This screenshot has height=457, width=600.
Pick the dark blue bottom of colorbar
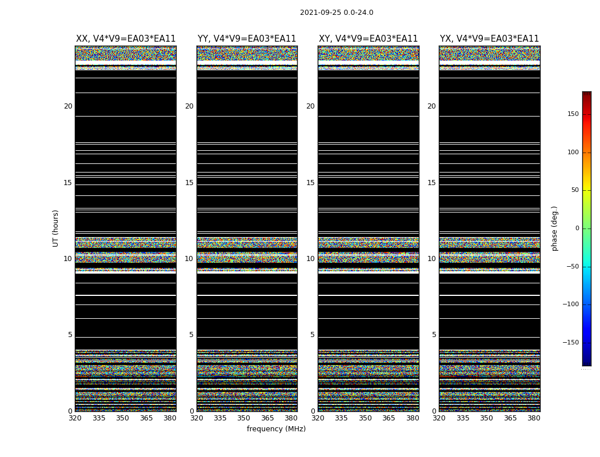tap(586, 362)
